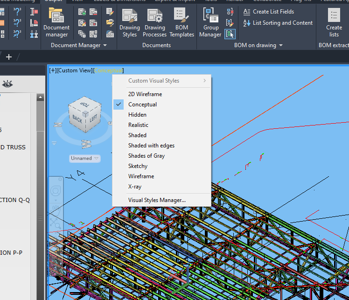
Task: Click W compass direction on ViewCube
Action: [x=87, y=144]
